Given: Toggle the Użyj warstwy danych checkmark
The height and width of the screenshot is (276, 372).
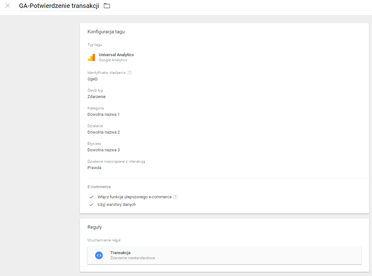Looking at the screenshot, I should (91, 205).
